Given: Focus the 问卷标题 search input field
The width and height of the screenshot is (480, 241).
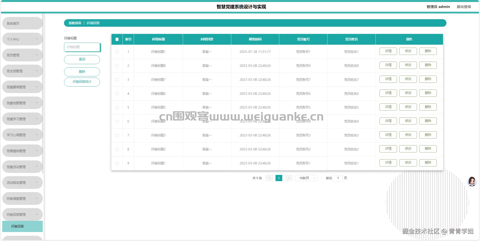Looking at the screenshot, I should [82, 47].
